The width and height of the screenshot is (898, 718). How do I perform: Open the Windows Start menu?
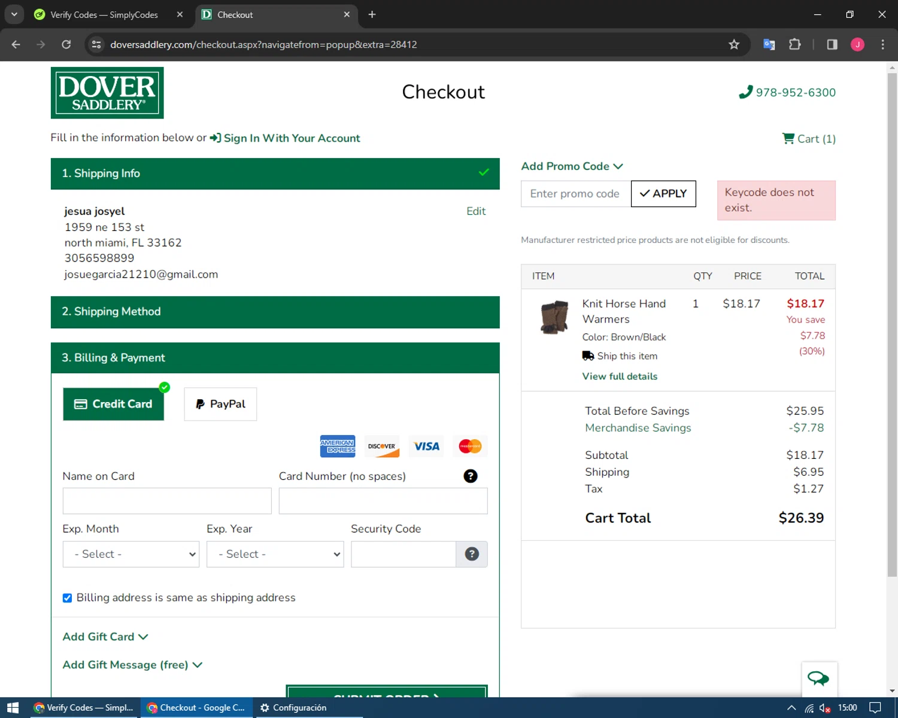point(13,708)
